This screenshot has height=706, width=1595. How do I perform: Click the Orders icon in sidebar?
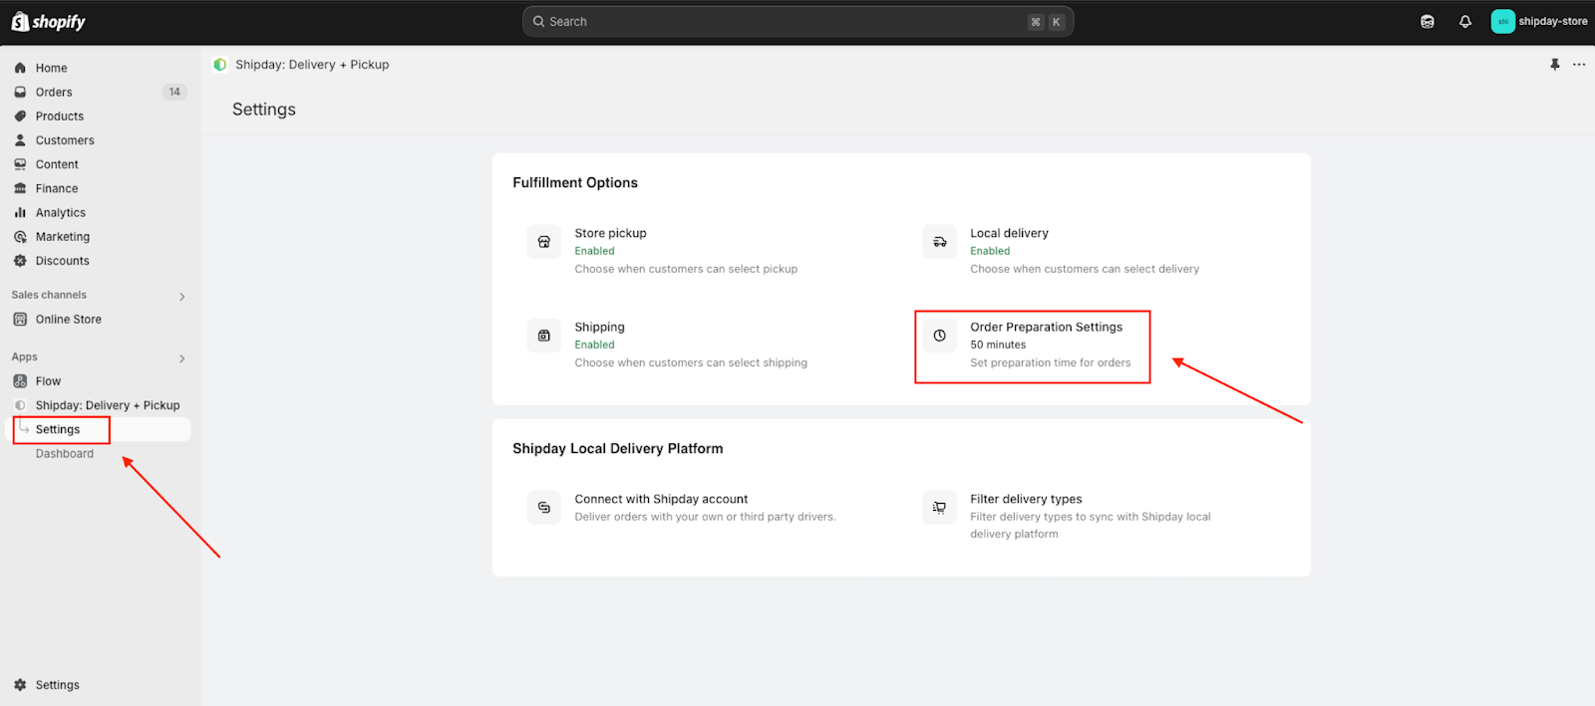pos(20,92)
